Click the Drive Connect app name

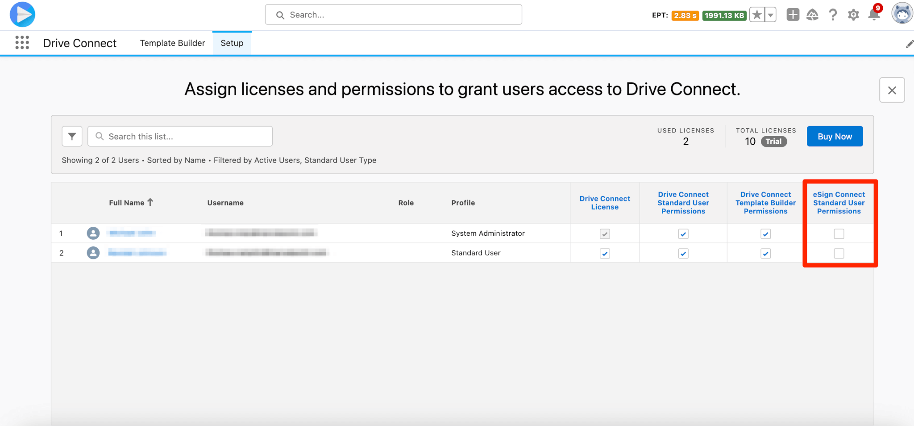(x=79, y=43)
